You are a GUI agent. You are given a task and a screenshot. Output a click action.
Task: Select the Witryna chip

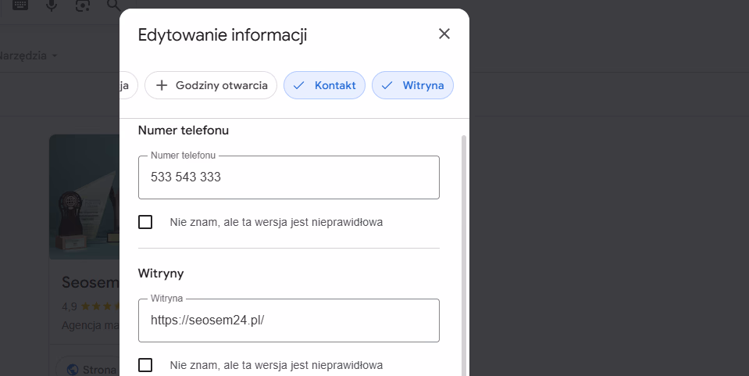click(412, 85)
